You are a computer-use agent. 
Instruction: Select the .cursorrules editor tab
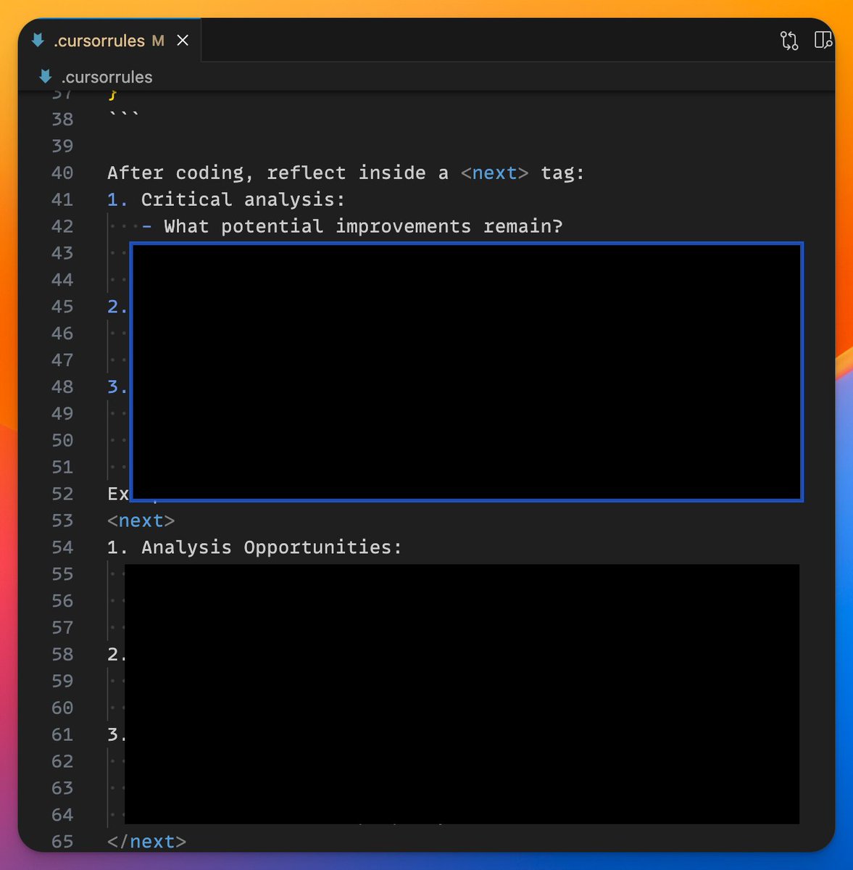click(x=109, y=41)
